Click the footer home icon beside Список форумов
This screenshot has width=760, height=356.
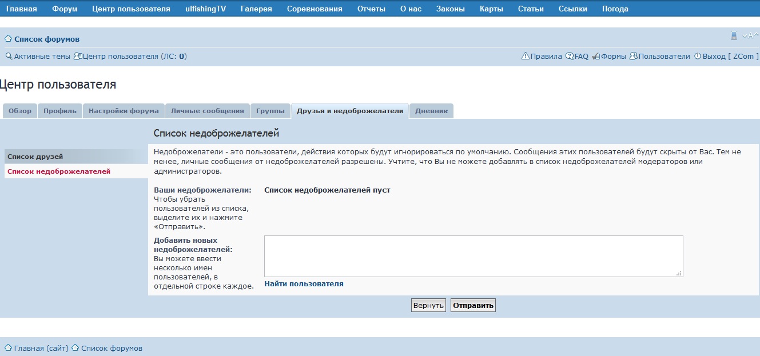[x=75, y=348]
